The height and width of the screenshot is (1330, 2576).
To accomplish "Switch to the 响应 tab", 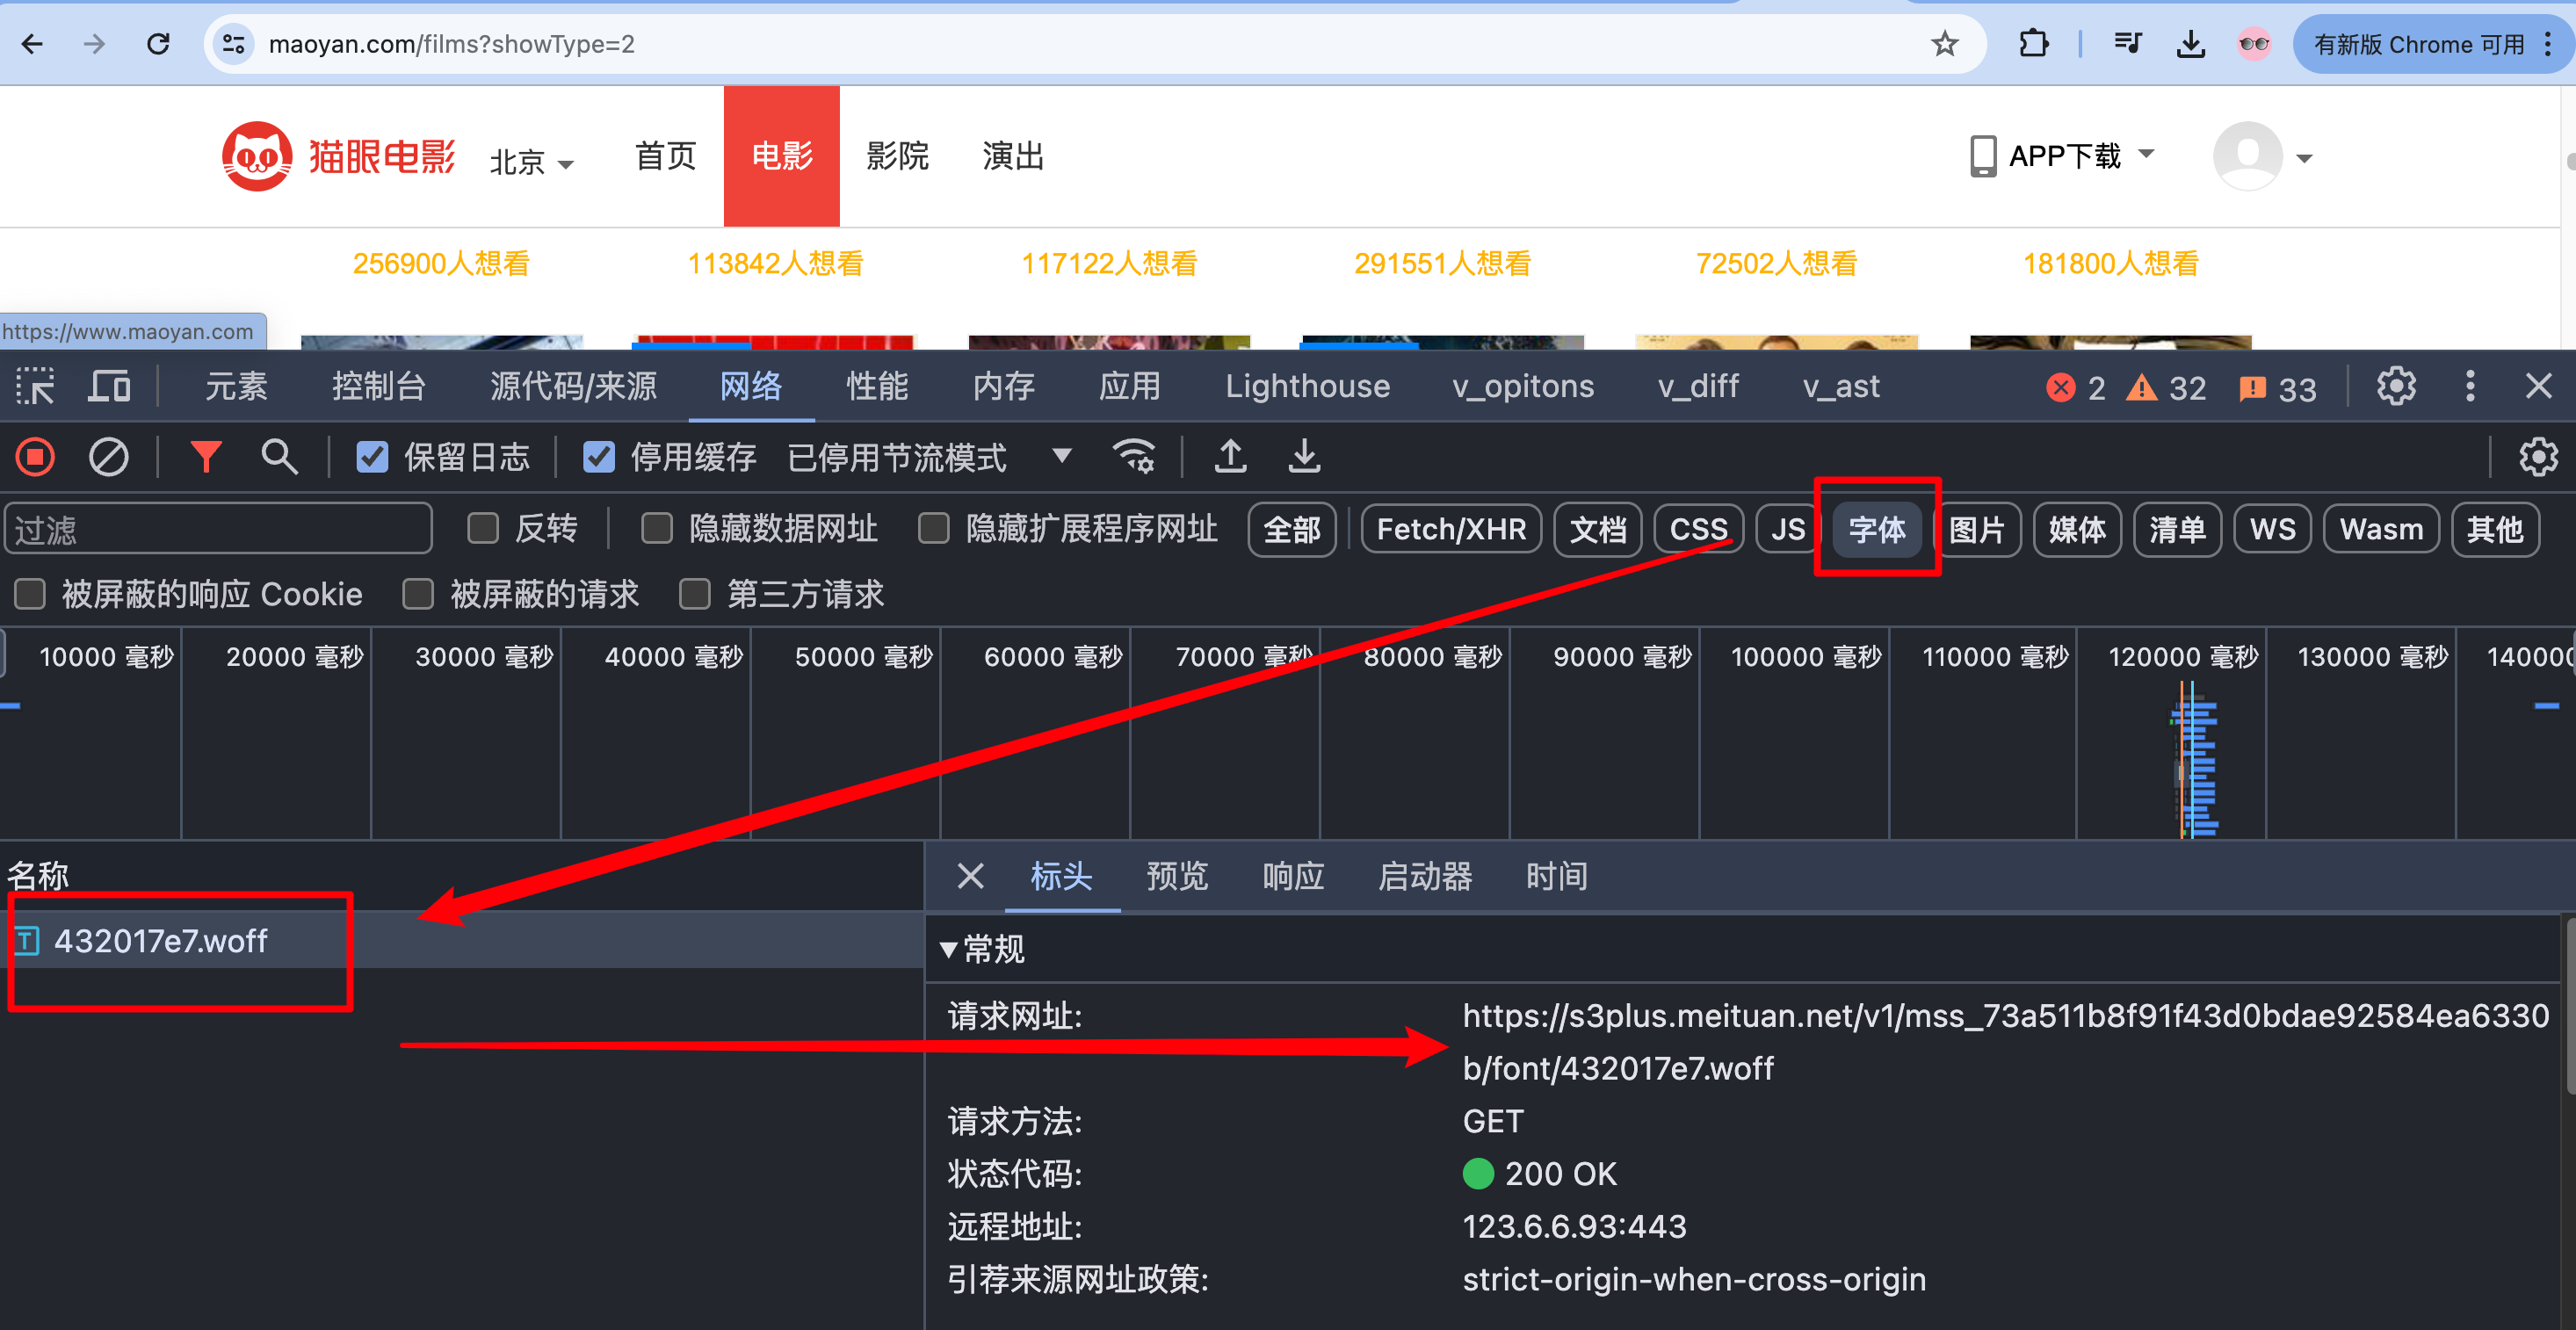I will (1292, 876).
